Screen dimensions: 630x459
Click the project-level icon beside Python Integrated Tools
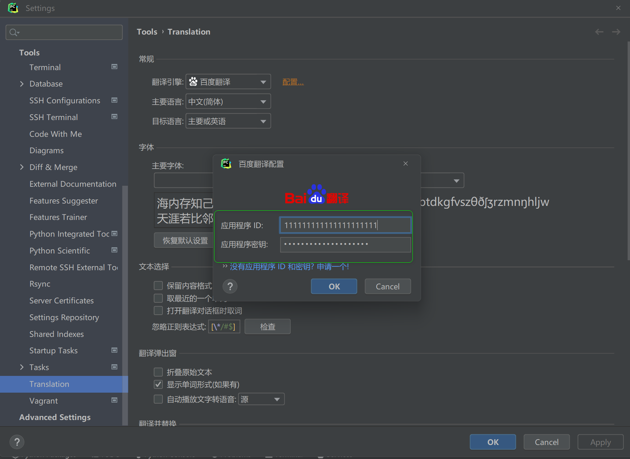point(115,234)
